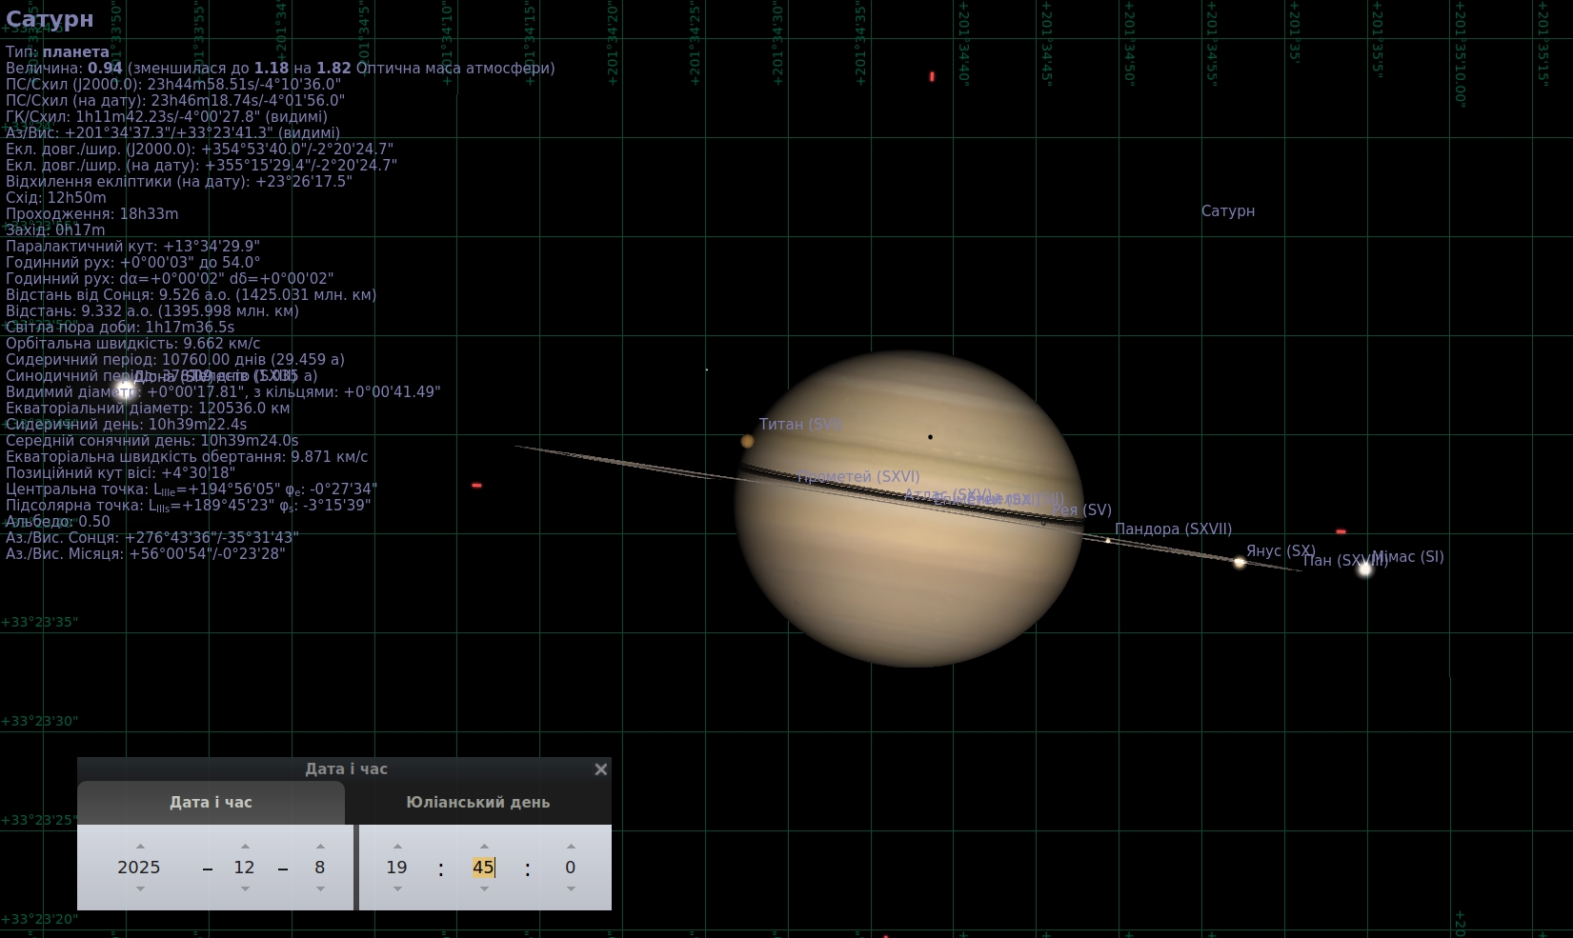Click the Сатурн label above the planet

[x=1228, y=211]
